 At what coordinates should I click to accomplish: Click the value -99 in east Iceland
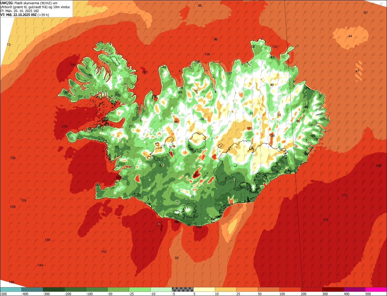(306, 107)
